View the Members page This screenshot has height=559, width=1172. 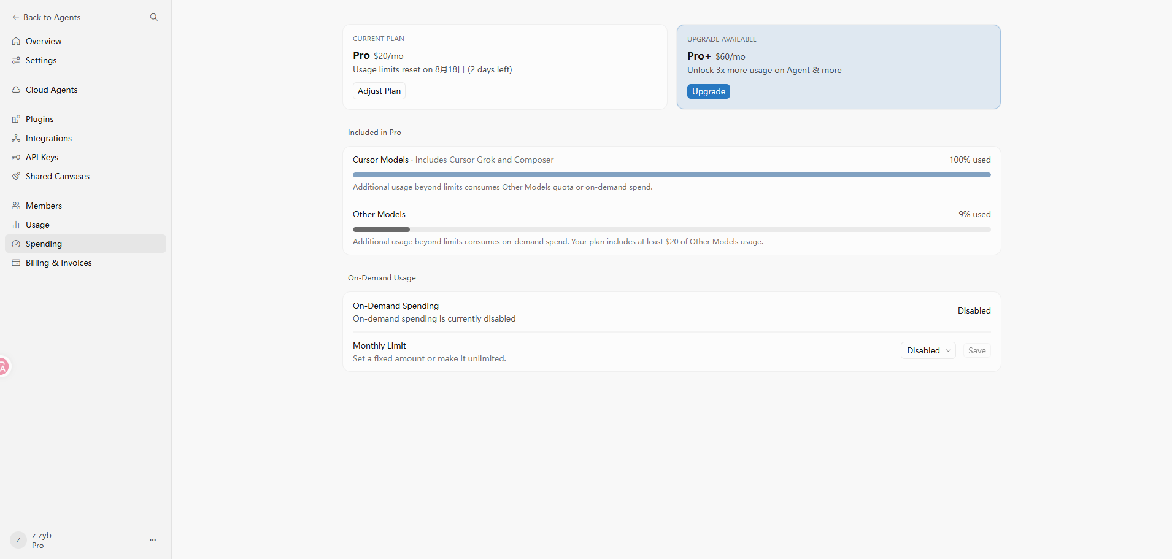85,206
